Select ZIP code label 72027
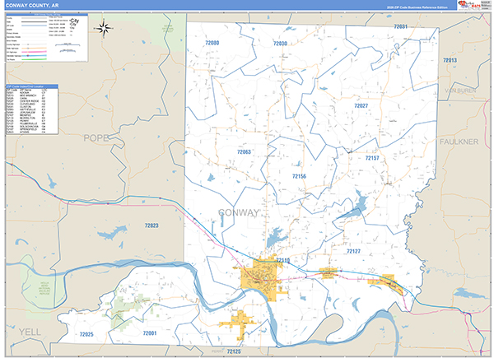This screenshot has width=494, height=358. coord(361,106)
